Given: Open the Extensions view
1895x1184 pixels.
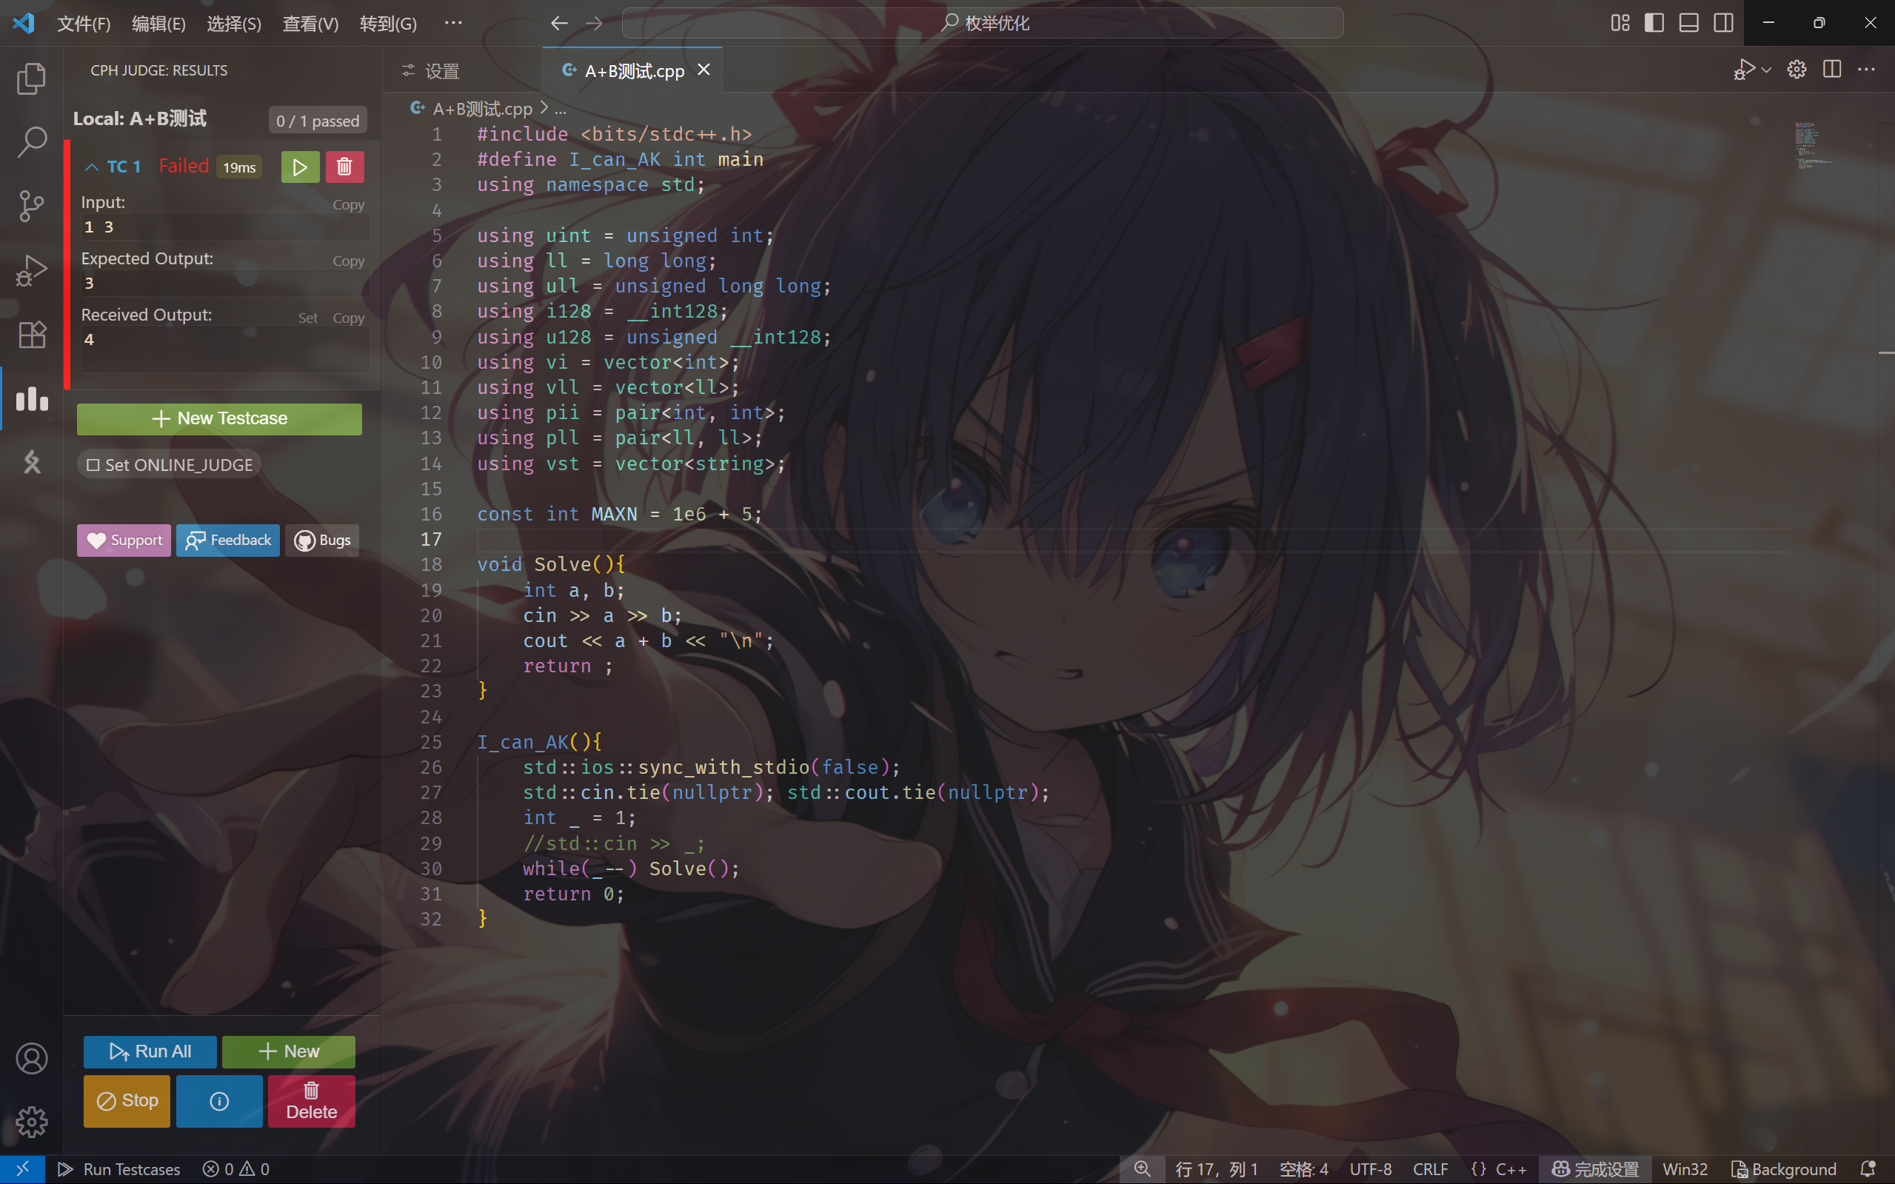Looking at the screenshot, I should (31, 335).
